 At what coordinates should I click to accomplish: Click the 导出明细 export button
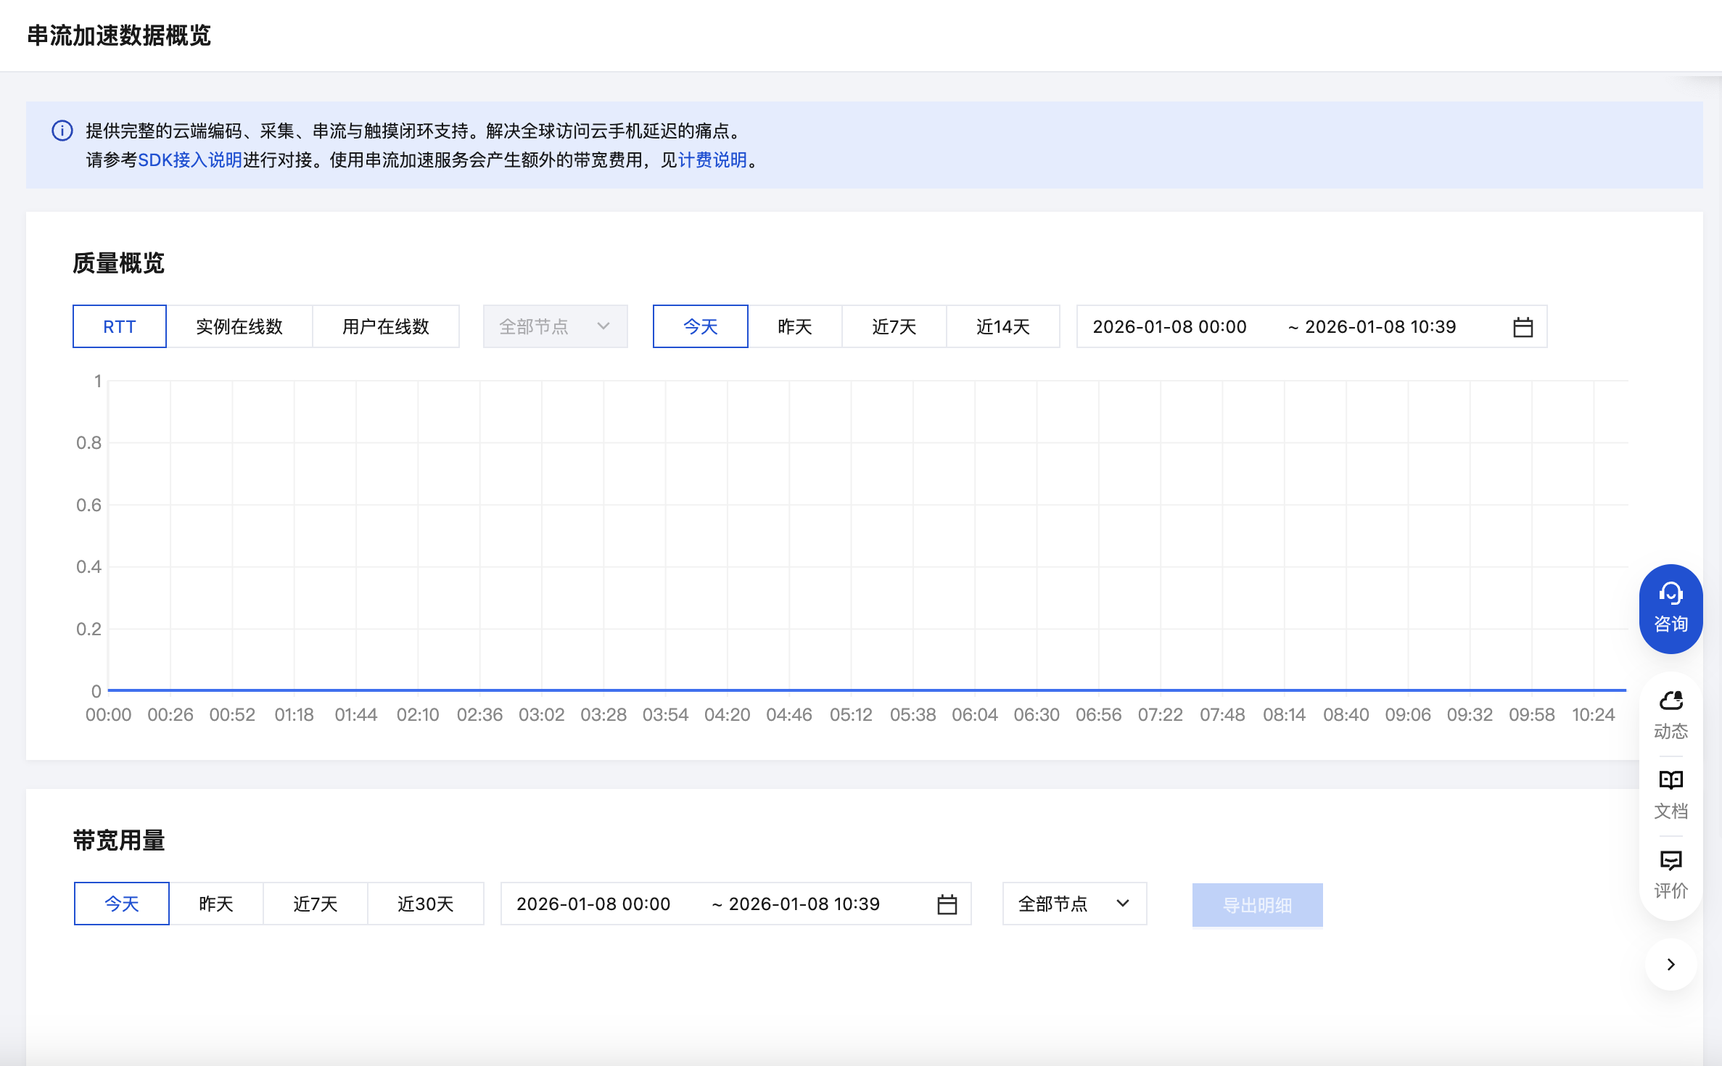click(1257, 905)
